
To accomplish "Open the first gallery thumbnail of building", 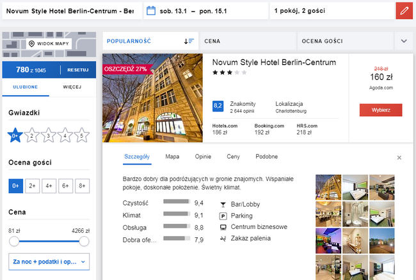I will [x=328, y=187].
